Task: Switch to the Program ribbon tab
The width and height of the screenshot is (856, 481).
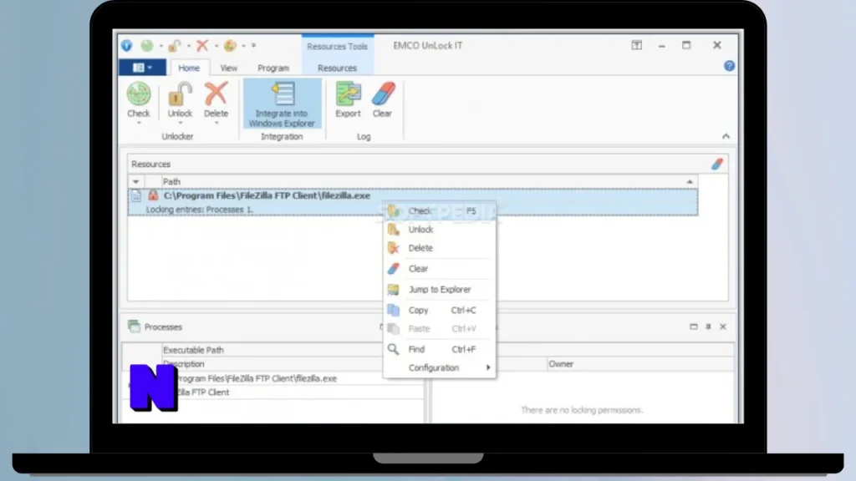Action: 273,68
